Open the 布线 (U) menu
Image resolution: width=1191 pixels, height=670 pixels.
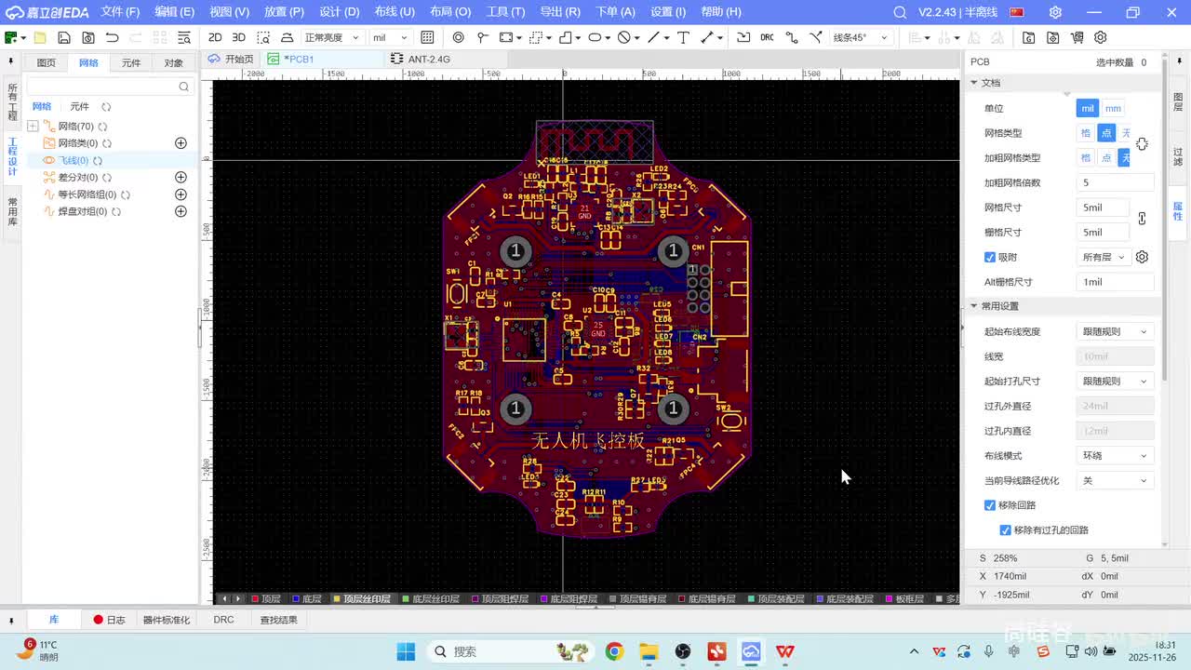(395, 12)
